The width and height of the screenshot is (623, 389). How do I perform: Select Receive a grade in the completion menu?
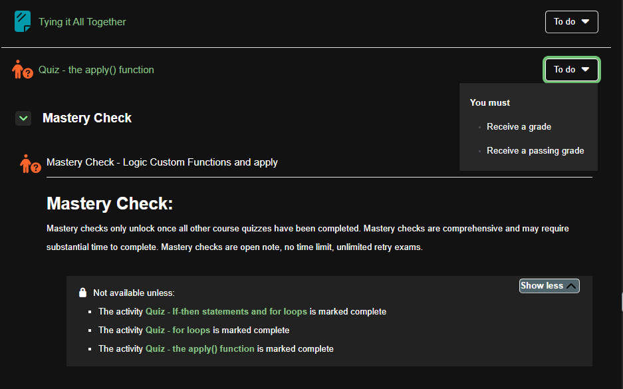519,127
